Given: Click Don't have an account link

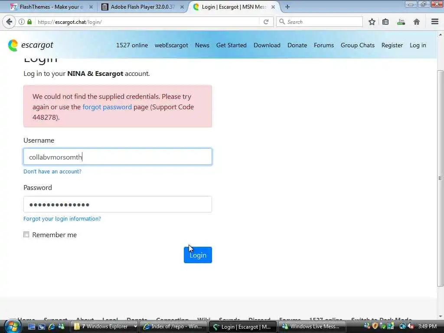Looking at the screenshot, I should tap(52, 171).
